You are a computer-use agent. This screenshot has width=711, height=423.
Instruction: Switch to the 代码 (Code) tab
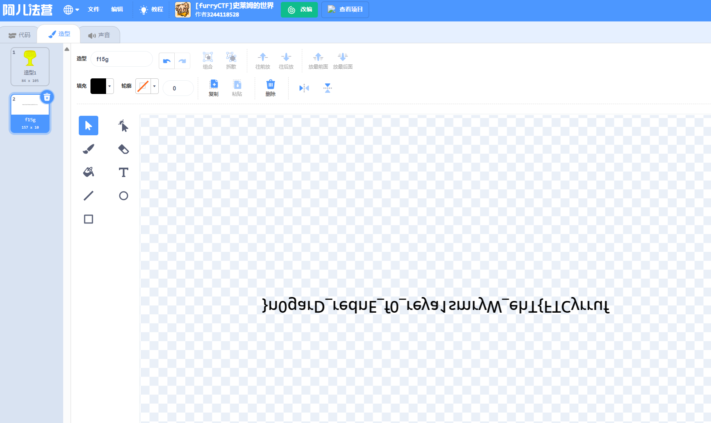point(20,35)
